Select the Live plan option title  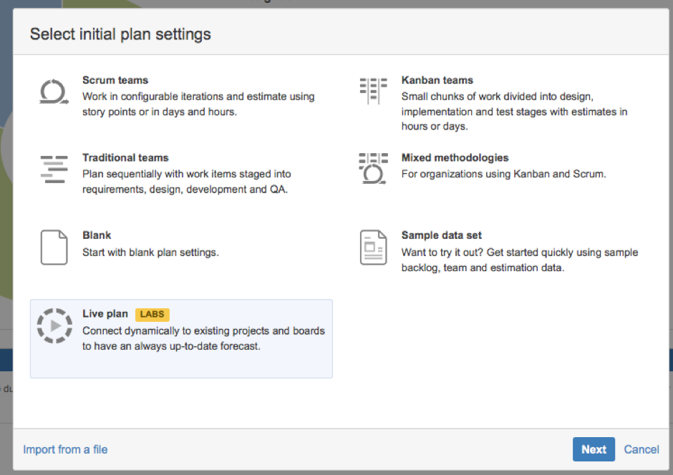[x=105, y=314]
